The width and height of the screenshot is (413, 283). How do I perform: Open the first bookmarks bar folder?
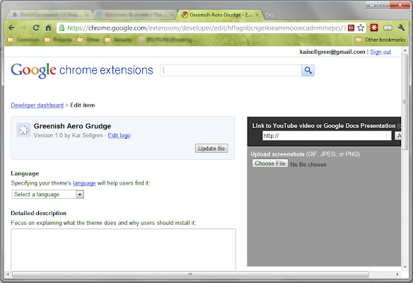(23, 40)
